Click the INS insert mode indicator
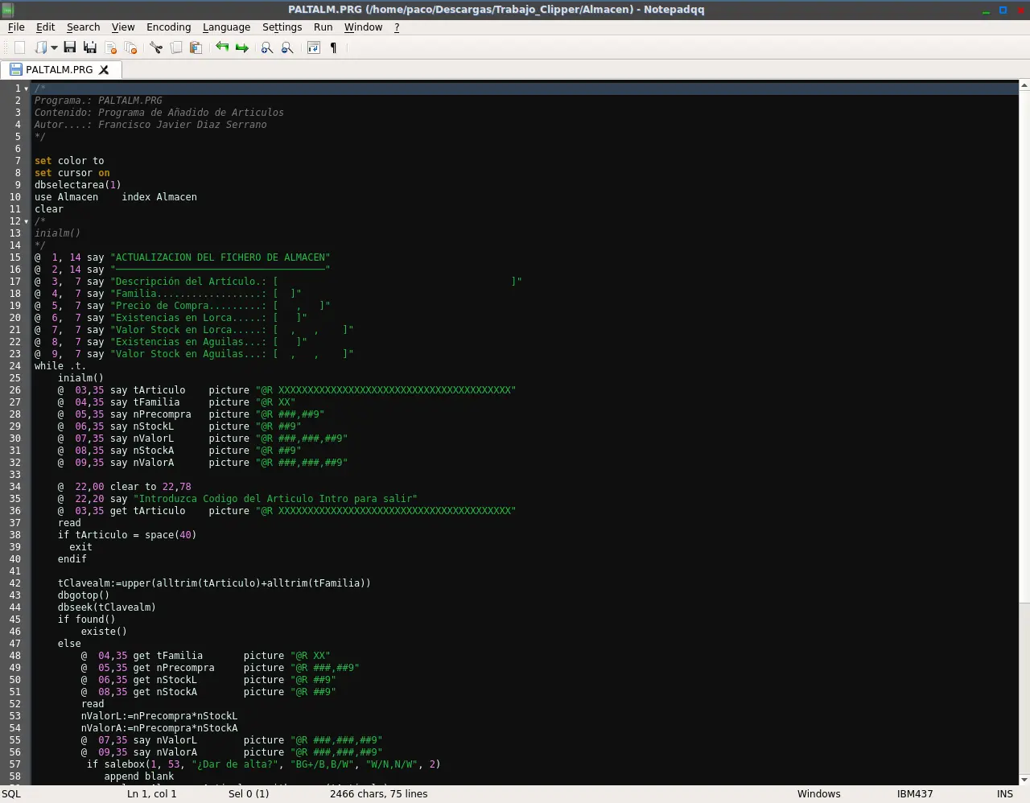Viewport: 1030px width, 803px height. [1005, 794]
